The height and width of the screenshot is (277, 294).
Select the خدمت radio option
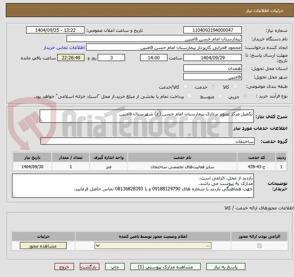pyautogui.click(x=213, y=86)
